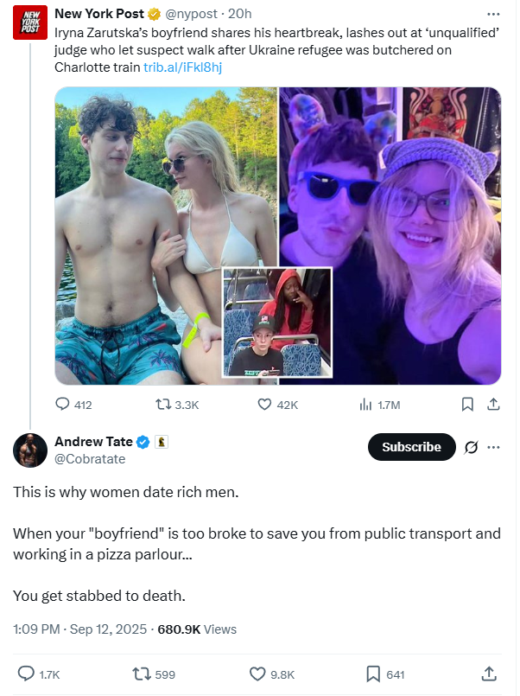Open more options on New York Post tweet
The width and height of the screenshot is (520, 696).
point(493,14)
